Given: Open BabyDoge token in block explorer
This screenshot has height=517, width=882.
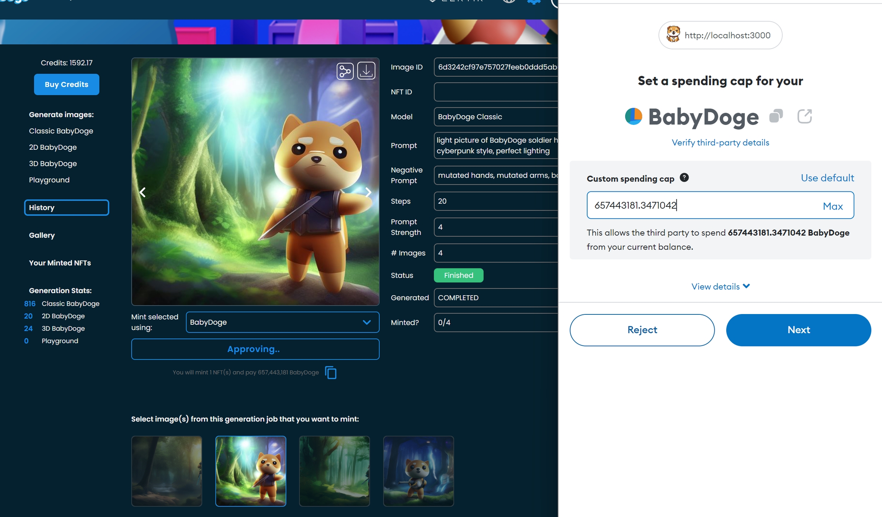Looking at the screenshot, I should (x=804, y=116).
